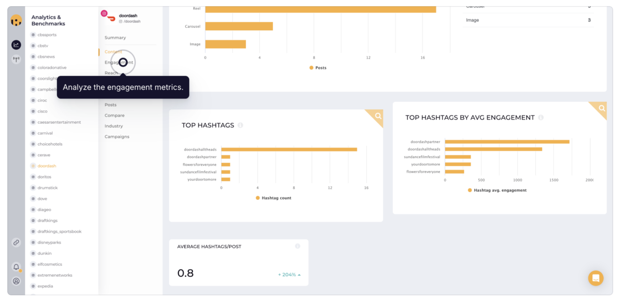The width and height of the screenshot is (617, 302).
Task: Switch to the Campaigns section
Action: point(117,136)
